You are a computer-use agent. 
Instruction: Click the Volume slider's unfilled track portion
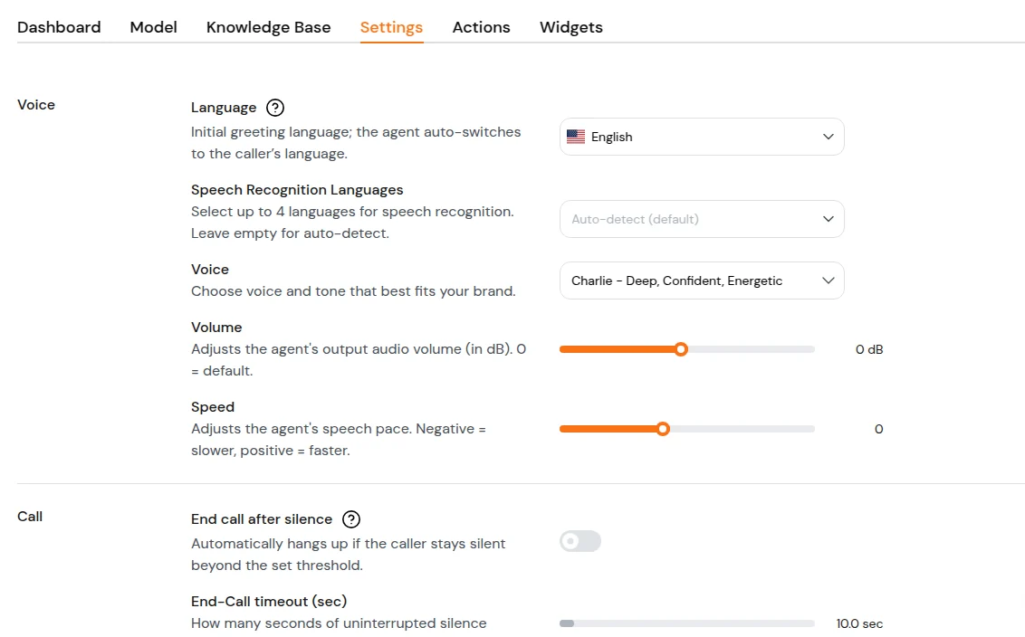click(x=752, y=349)
